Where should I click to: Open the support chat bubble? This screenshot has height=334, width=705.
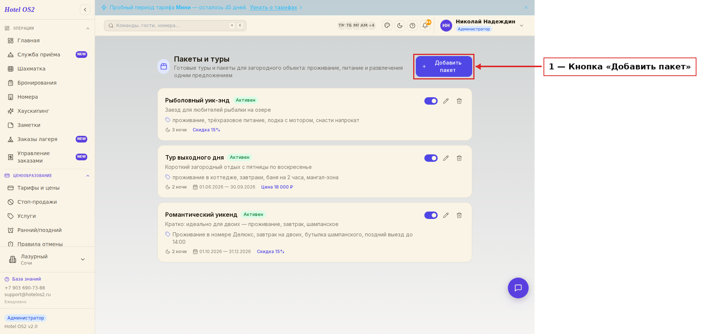[x=518, y=288]
